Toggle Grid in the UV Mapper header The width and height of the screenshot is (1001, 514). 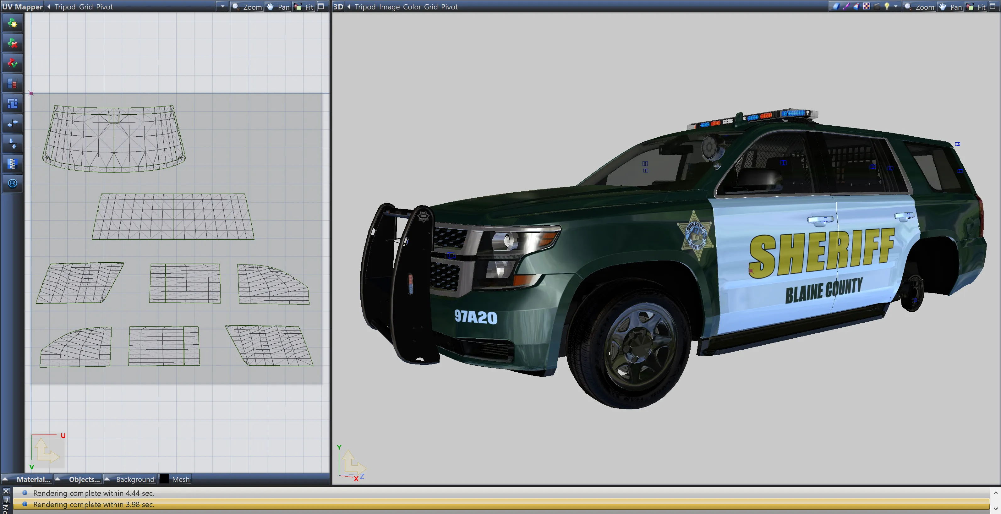tap(86, 7)
